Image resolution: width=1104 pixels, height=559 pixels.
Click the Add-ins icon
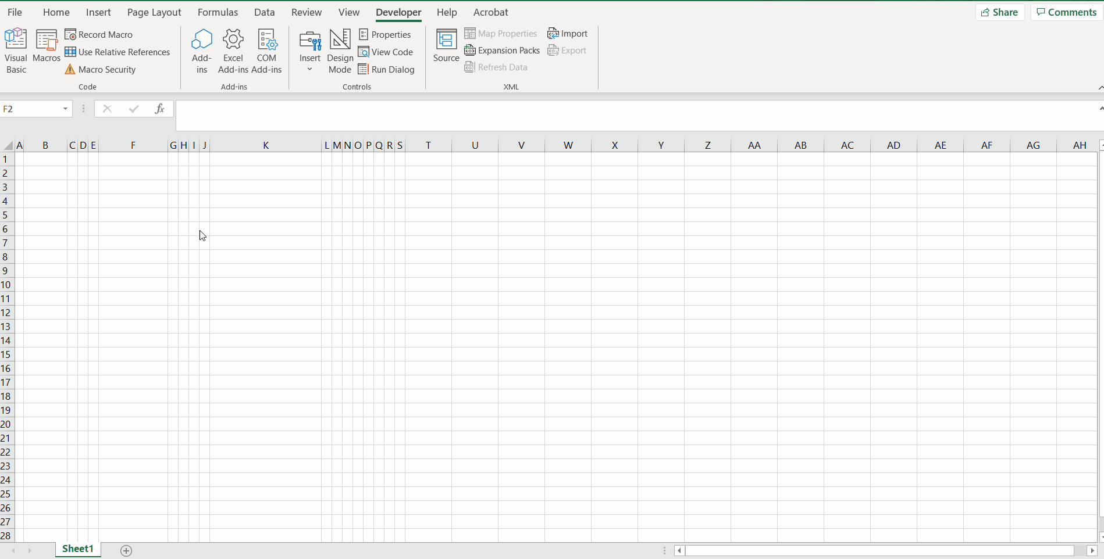[201, 51]
